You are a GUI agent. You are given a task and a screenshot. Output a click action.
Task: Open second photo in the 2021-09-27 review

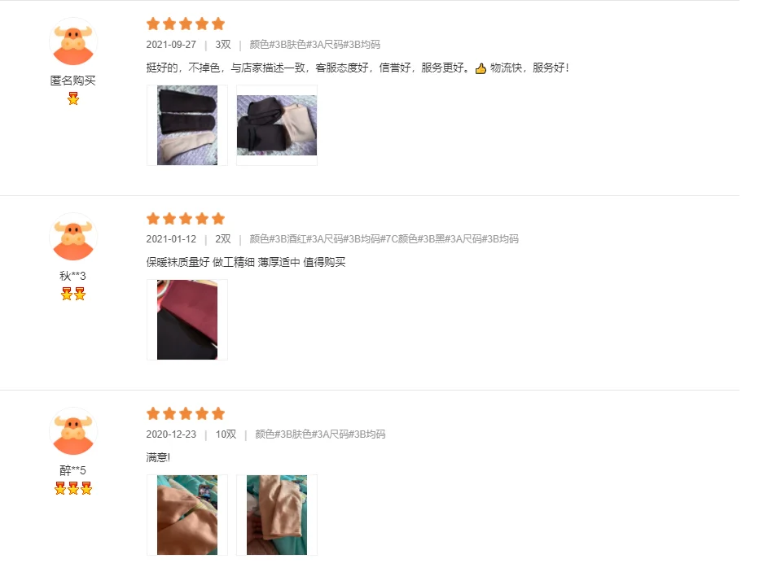click(x=277, y=125)
